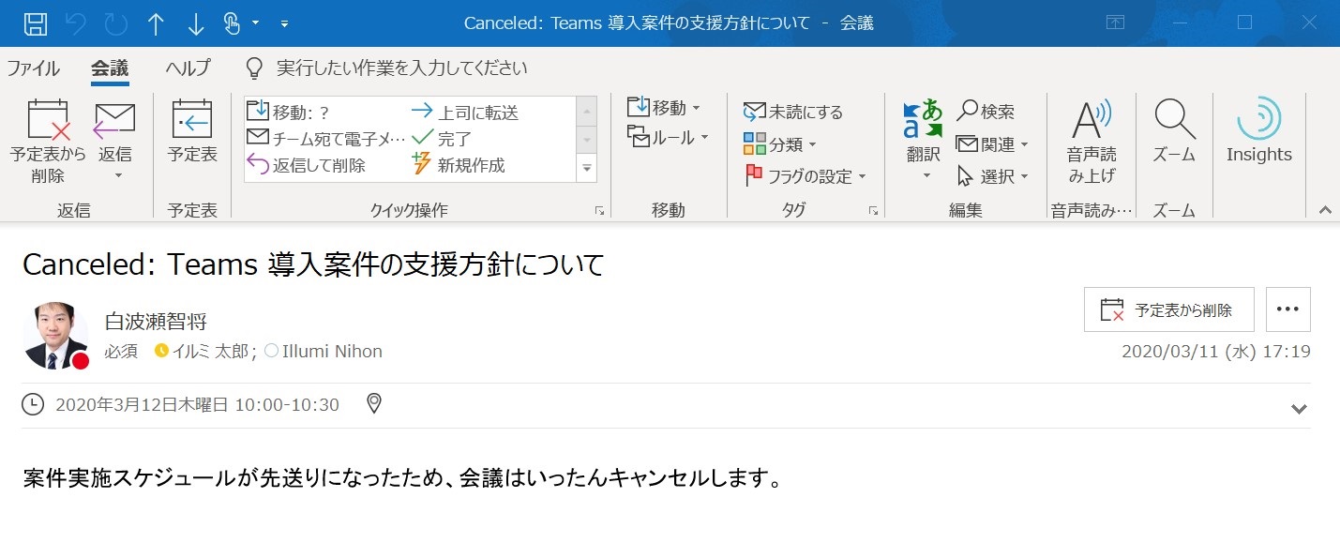Image resolution: width=1340 pixels, height=543 pixels.
Task: Click the received date 2020/03/11 (水) 17:19
Action: pos(1216,352)
